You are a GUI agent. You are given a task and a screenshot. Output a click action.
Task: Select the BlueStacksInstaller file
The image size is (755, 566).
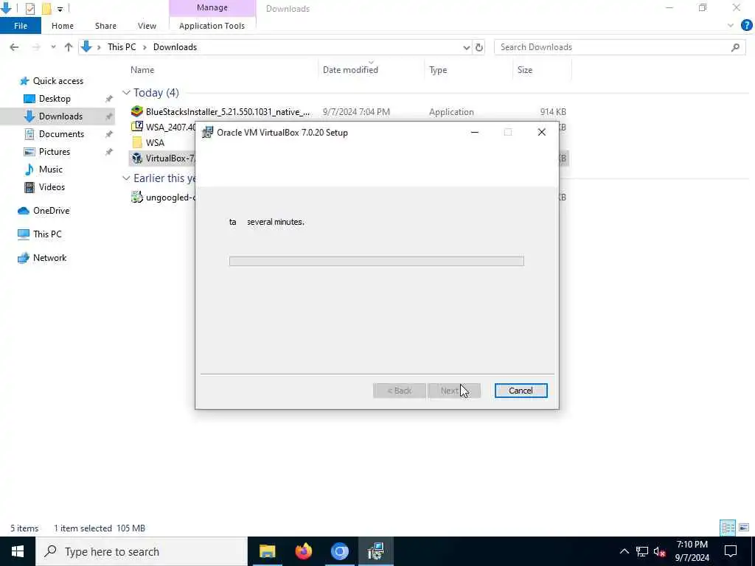227,112
